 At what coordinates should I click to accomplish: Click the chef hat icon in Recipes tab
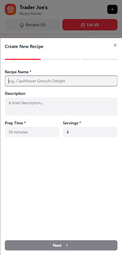click(x=22, y=25)
